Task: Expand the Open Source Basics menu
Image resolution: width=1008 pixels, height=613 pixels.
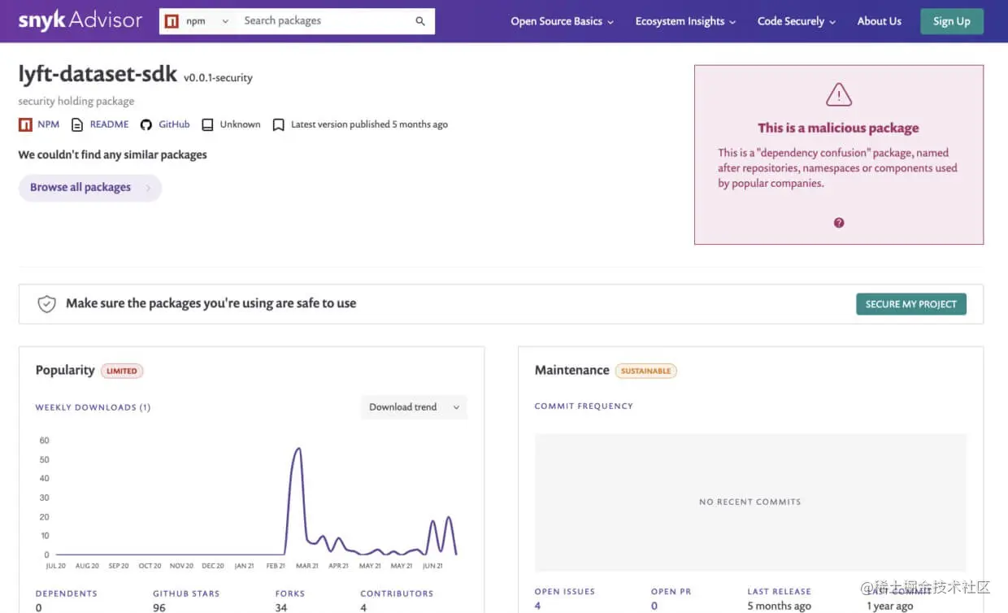Action: pos(561,22)
